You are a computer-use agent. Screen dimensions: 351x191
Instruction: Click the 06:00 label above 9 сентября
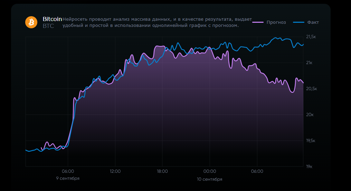(x=68, y=171)
